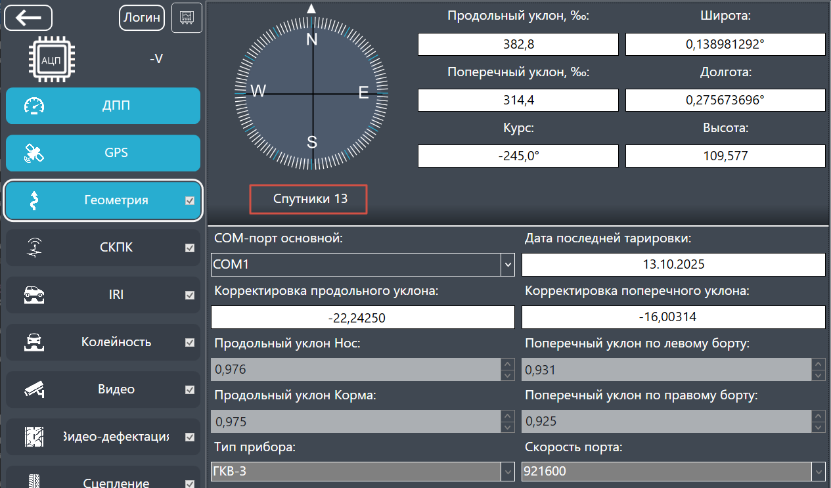Click Корректировка поперечного уклона field

[673, 317]
